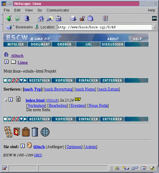Click the home icon beside :tlitsch
The width and height of the screenshot is (159, 173).
[6, 55]
